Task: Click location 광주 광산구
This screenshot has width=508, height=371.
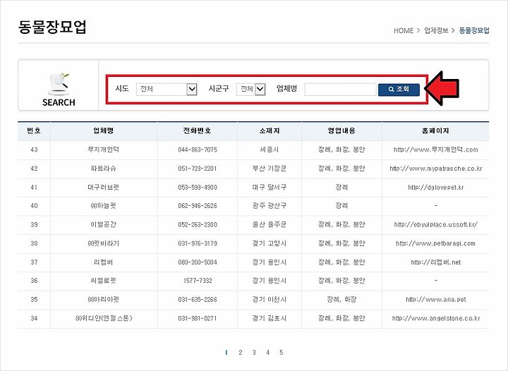Action: [x=270, y=205]
